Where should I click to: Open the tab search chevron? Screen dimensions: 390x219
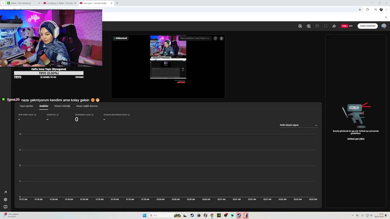coord(3,3)
